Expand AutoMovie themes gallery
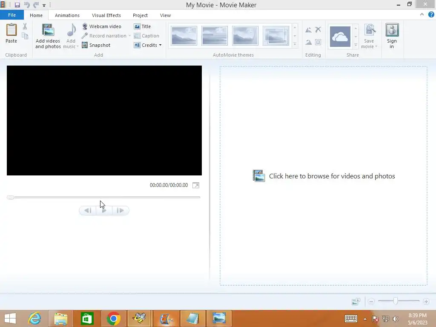436x327 pixels. pos(295,44)
